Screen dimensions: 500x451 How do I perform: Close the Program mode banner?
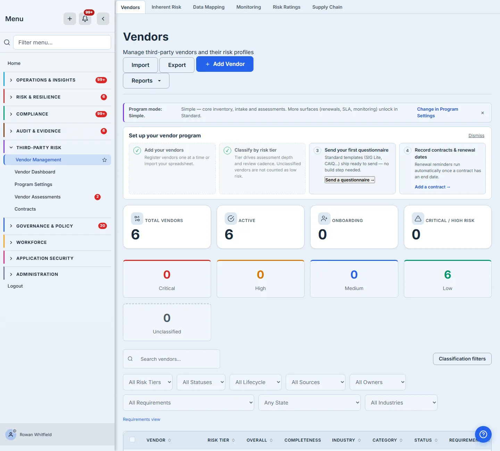(483, 113)
